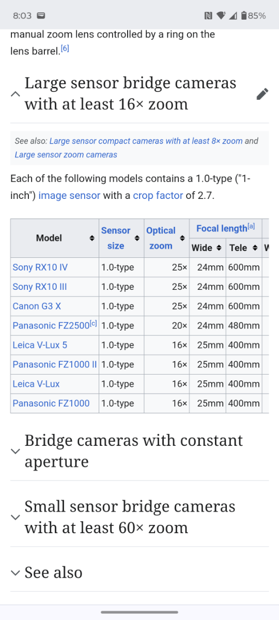Follow the crop factor link
Screen dimensions: 279x620
pyautogui.click(x=158, y=196)
